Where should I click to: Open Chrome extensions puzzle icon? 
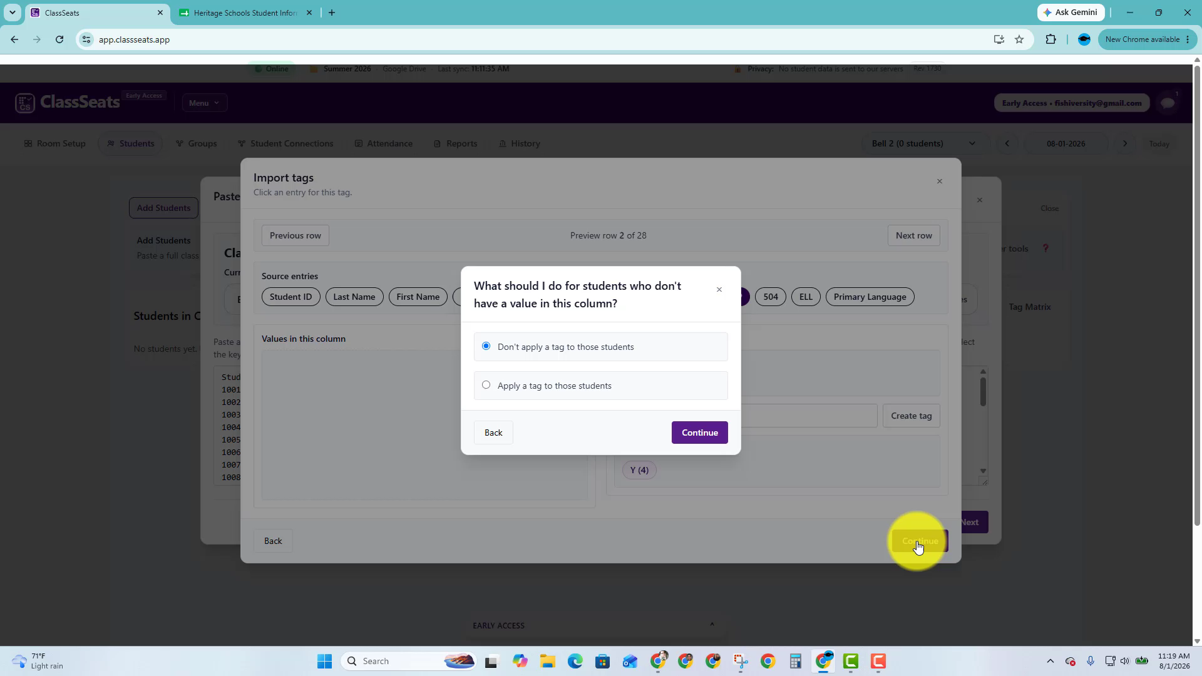(x=1051, y=39)
